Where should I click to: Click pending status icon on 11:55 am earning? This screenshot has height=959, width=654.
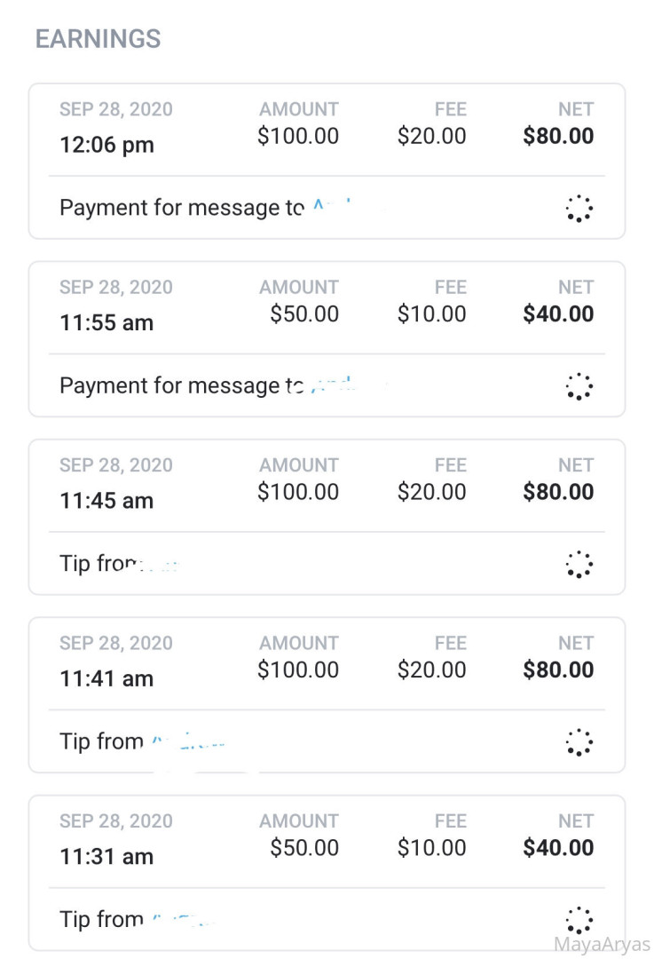coord(579,386)
